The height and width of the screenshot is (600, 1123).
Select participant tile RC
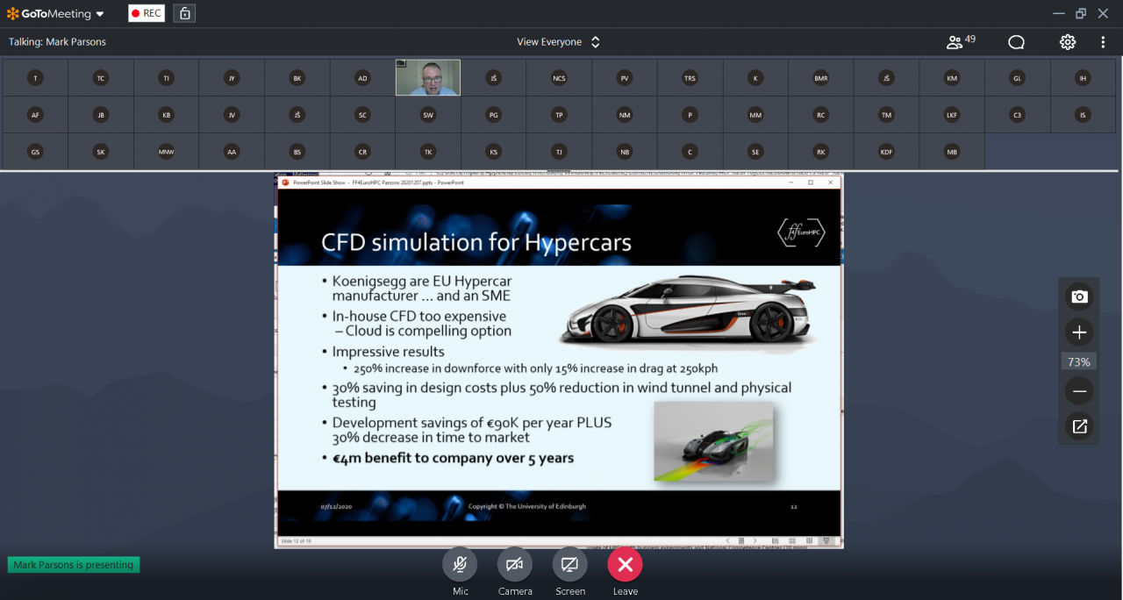point(821,115)
